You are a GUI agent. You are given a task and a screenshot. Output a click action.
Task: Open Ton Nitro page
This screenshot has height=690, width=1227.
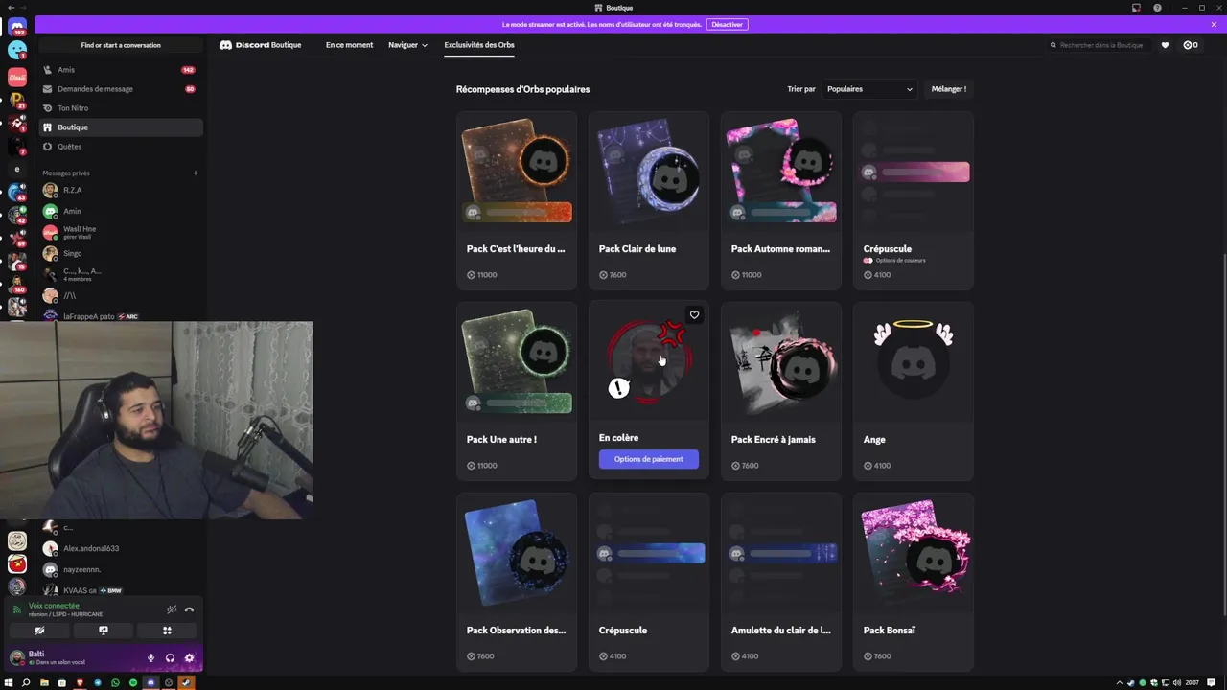(121, 108)
